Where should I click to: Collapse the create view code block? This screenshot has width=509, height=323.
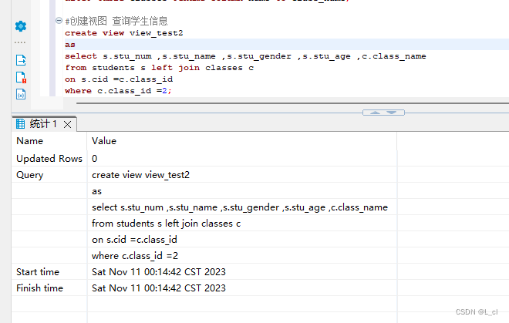(59, 21)
